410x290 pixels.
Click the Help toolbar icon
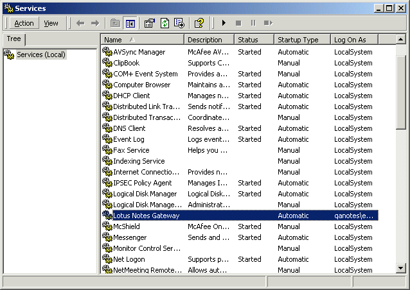click(199, 23)
